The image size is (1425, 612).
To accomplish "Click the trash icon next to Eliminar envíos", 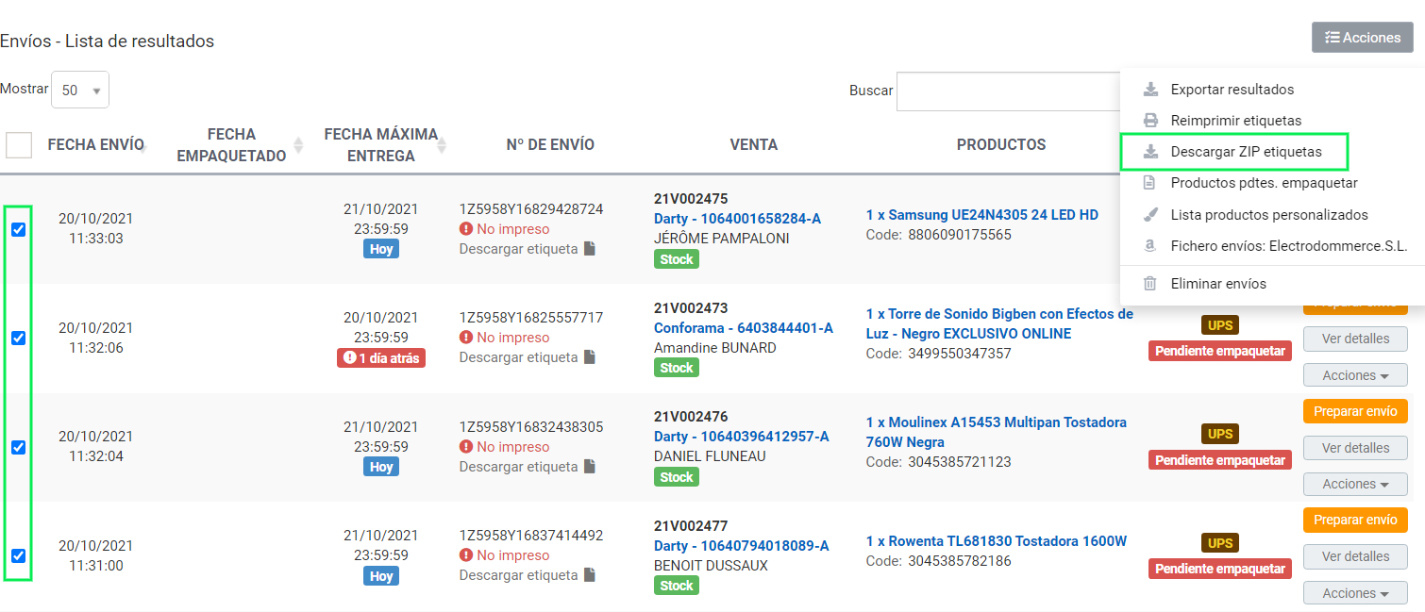I will click(x=1150, y=283).
